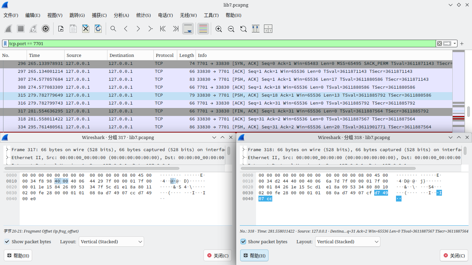The width and height of the screenshot is (472, 265).
Task: Clear the display filter with X icon
Action: coord(439,43)
